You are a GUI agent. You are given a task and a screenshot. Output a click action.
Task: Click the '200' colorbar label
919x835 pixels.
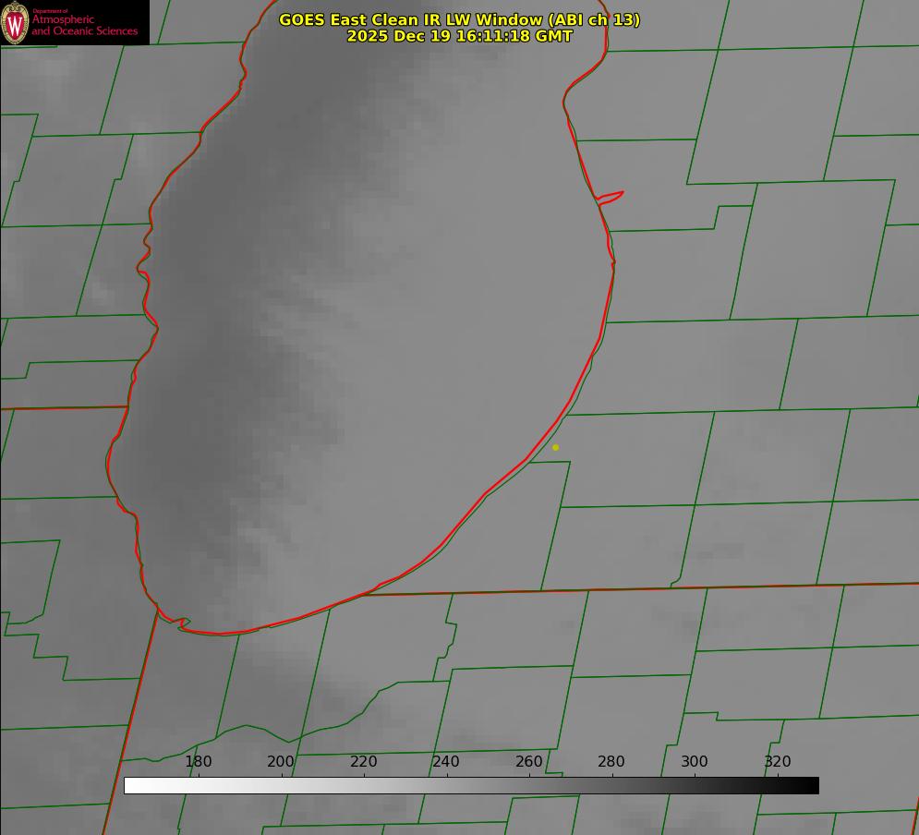coord(281,761)
